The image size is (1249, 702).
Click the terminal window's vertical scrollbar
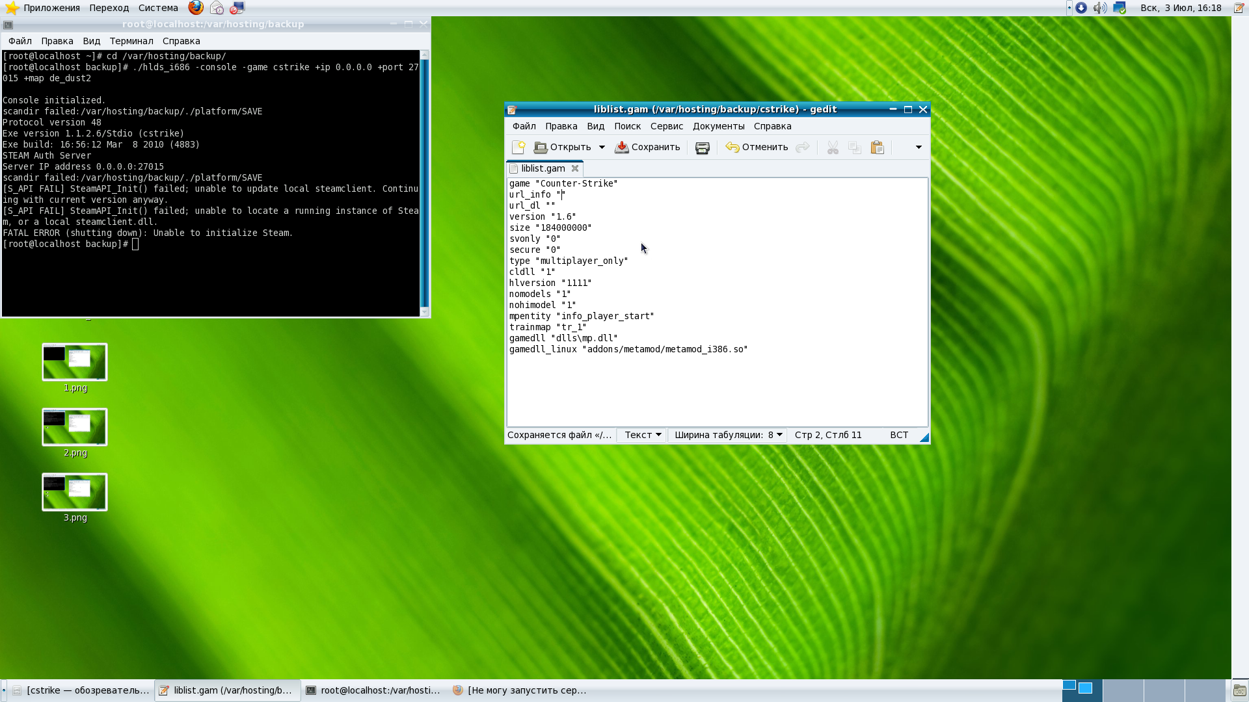pyautogui.click(x=425, y=183)
